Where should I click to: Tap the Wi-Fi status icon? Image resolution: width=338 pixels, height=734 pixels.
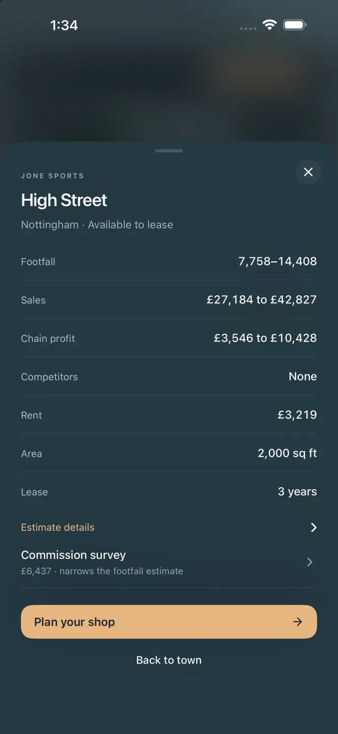coord(269,25)
